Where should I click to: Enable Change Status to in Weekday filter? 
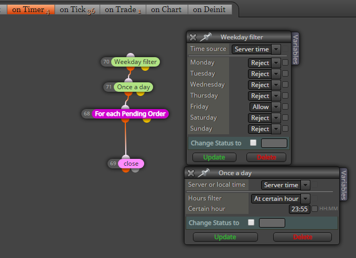pyautogui.click(x=253, y=143)
